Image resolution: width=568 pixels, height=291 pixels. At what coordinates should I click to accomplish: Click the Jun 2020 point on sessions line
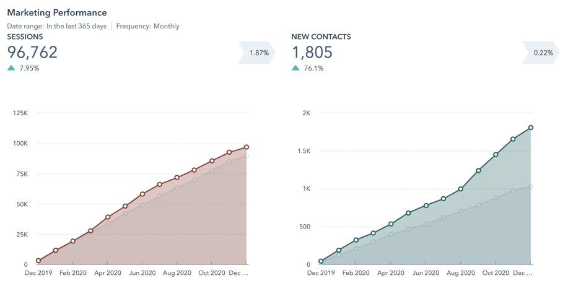142,194
